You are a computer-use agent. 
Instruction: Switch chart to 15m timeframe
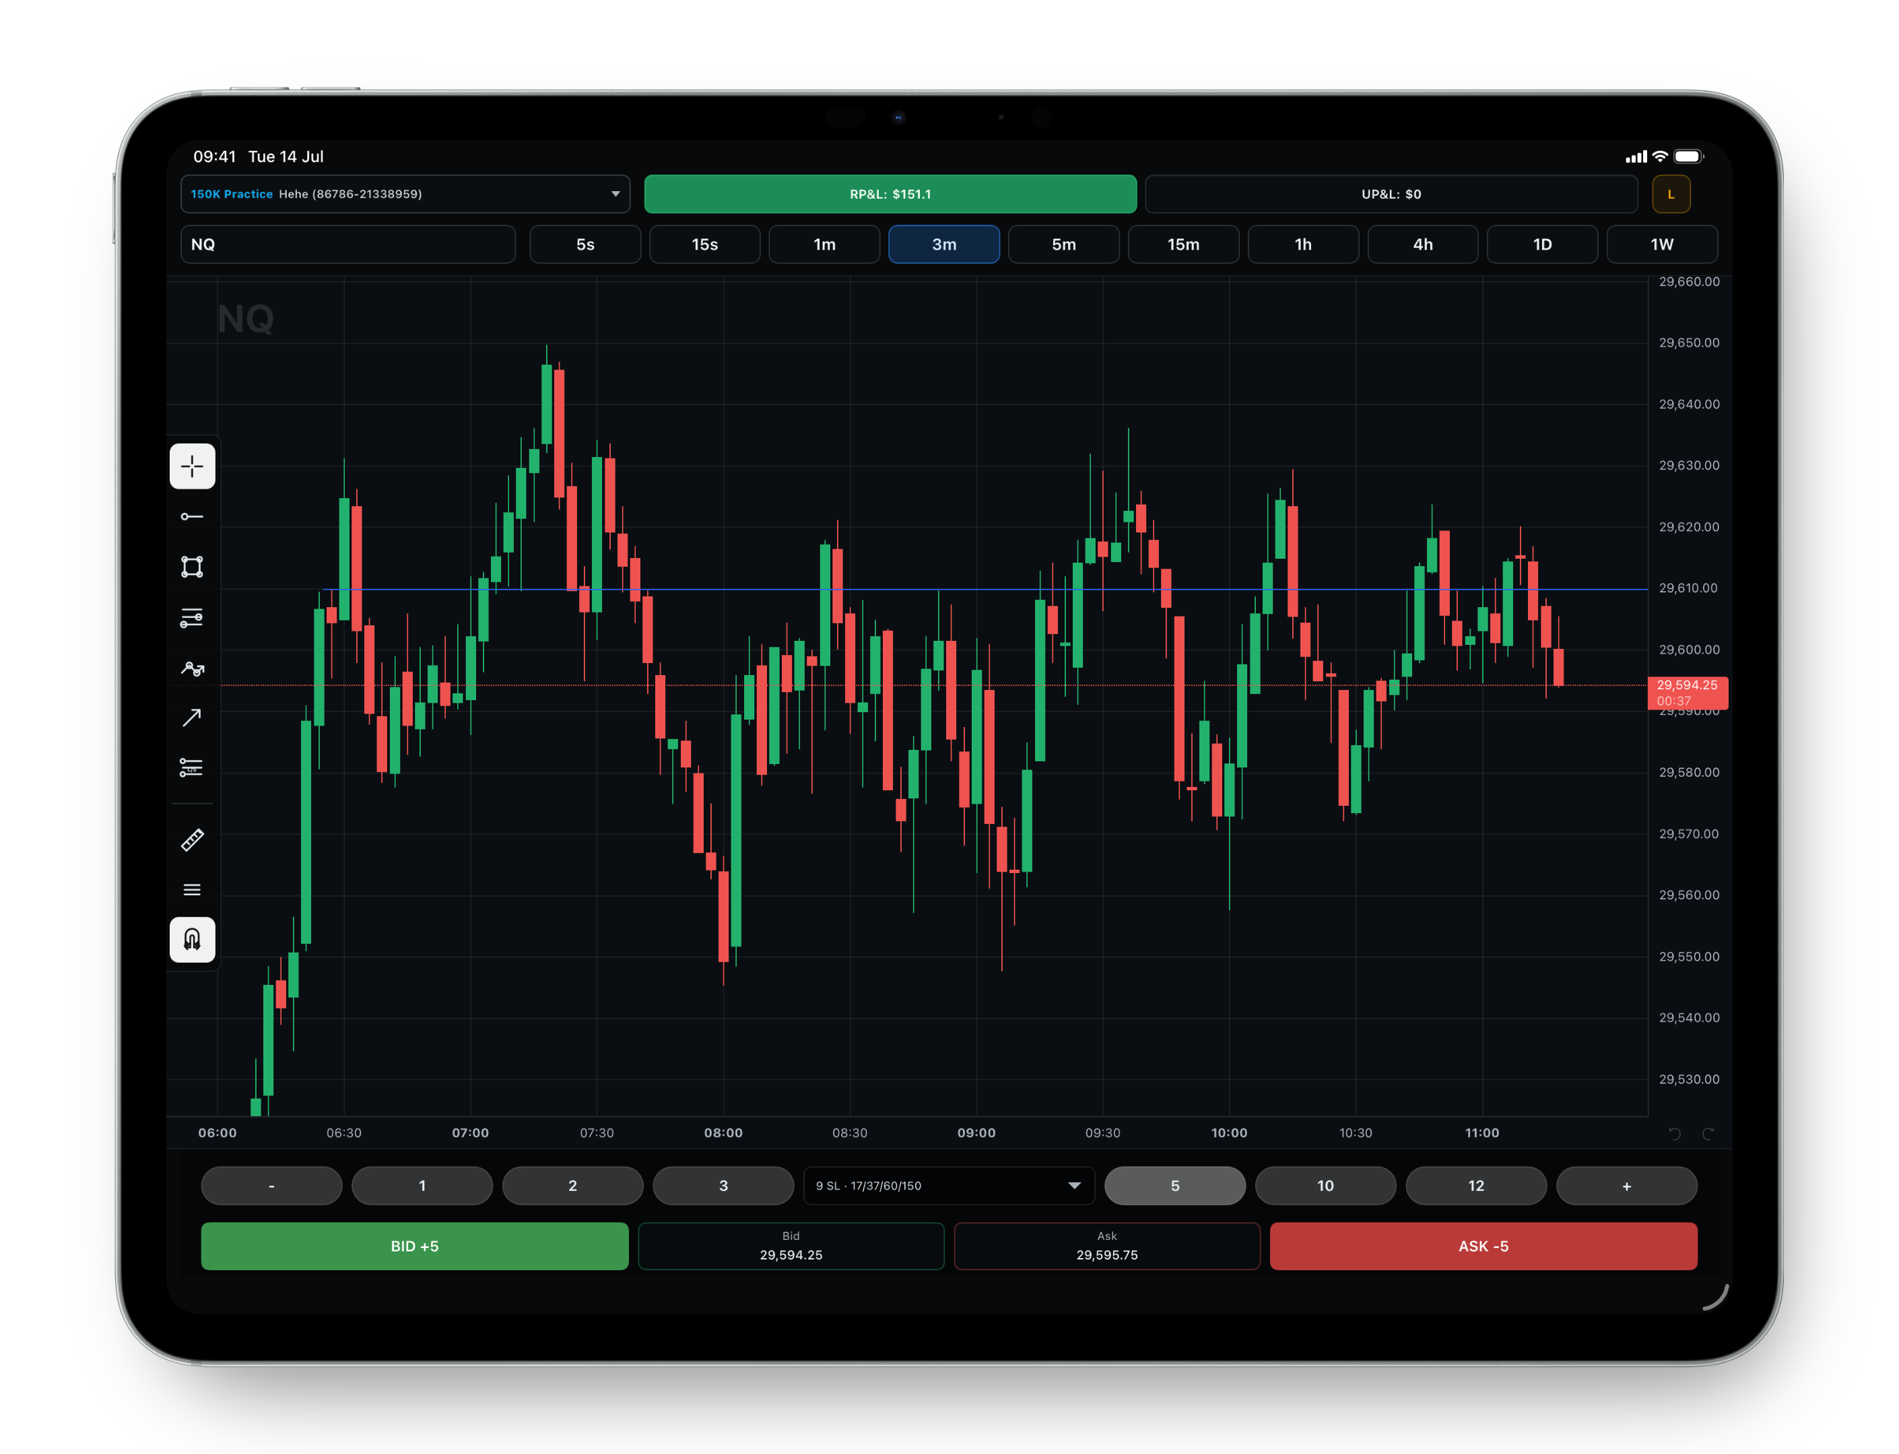tap(1184, 244)
